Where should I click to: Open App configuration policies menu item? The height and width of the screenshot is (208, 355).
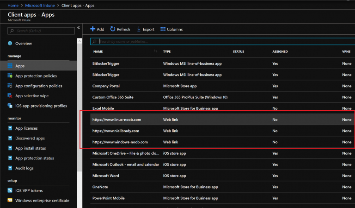(x=38, y=86)
